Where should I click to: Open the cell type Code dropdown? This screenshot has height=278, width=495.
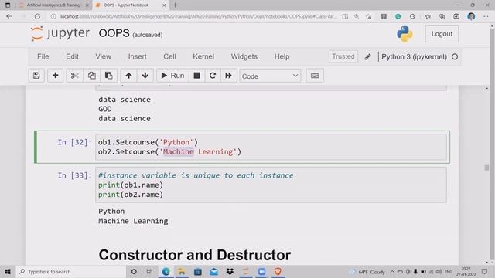click(270, 76)
